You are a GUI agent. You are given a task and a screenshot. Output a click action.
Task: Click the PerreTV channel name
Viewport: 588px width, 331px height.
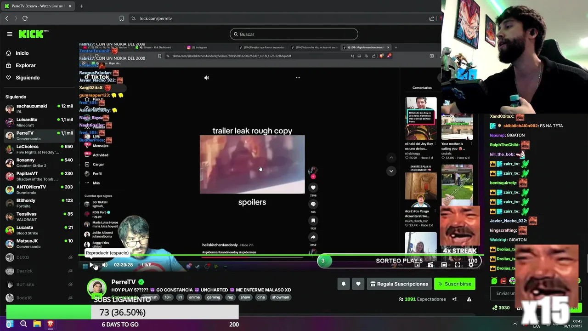click(x=124, y=282)
